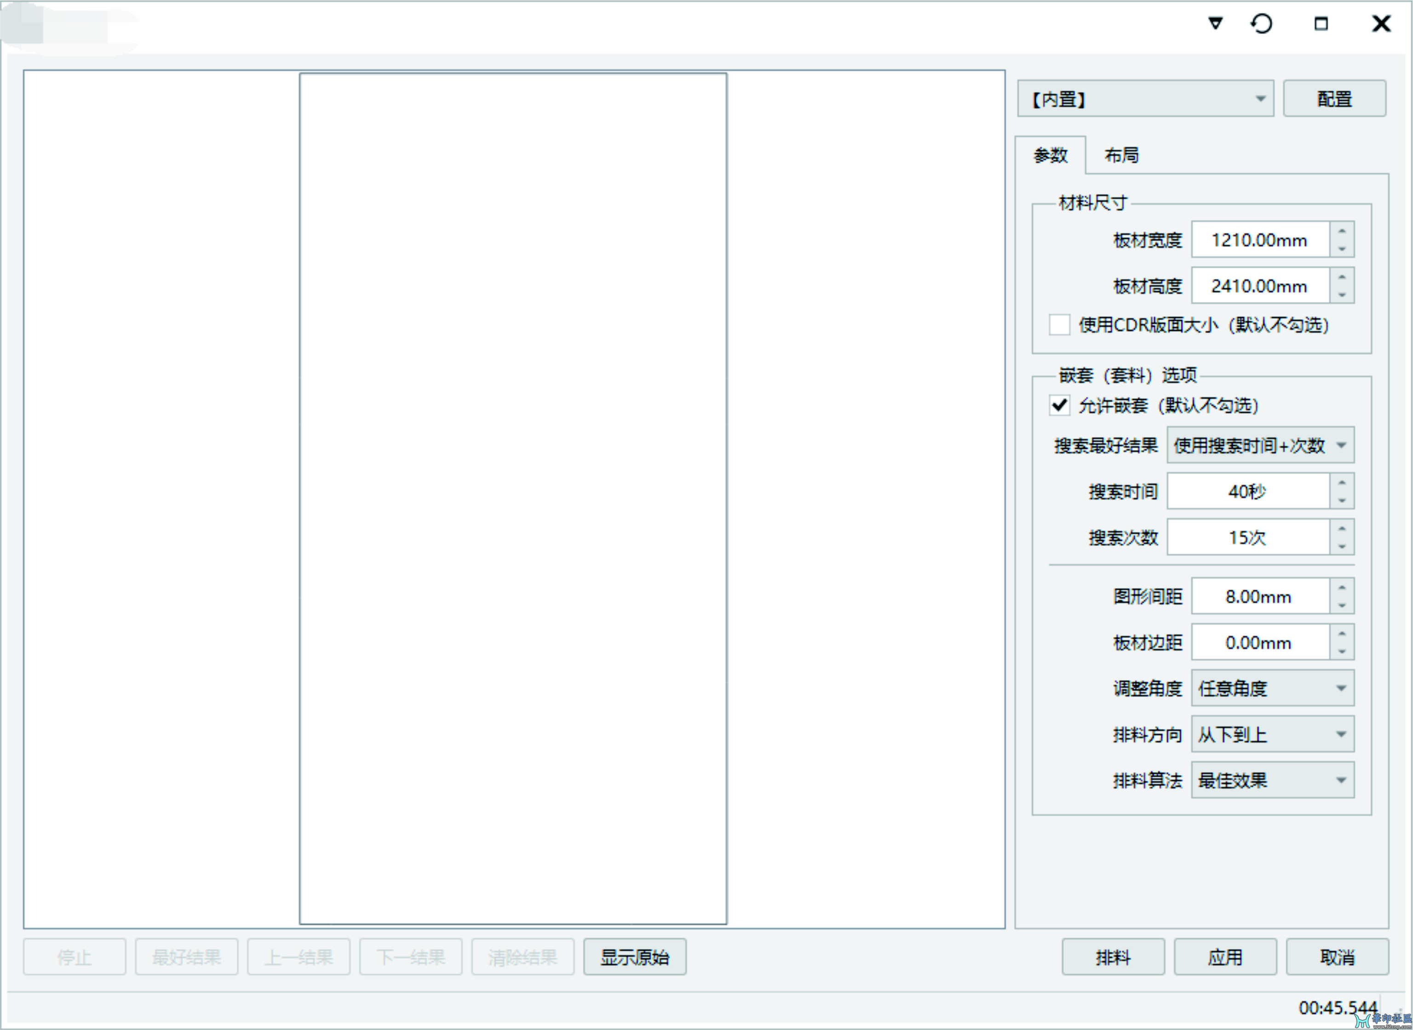Open the 排料算法 dropdown
Image resolution: width=1413 pixels, height=1030 pixels.
[1273, 780]
